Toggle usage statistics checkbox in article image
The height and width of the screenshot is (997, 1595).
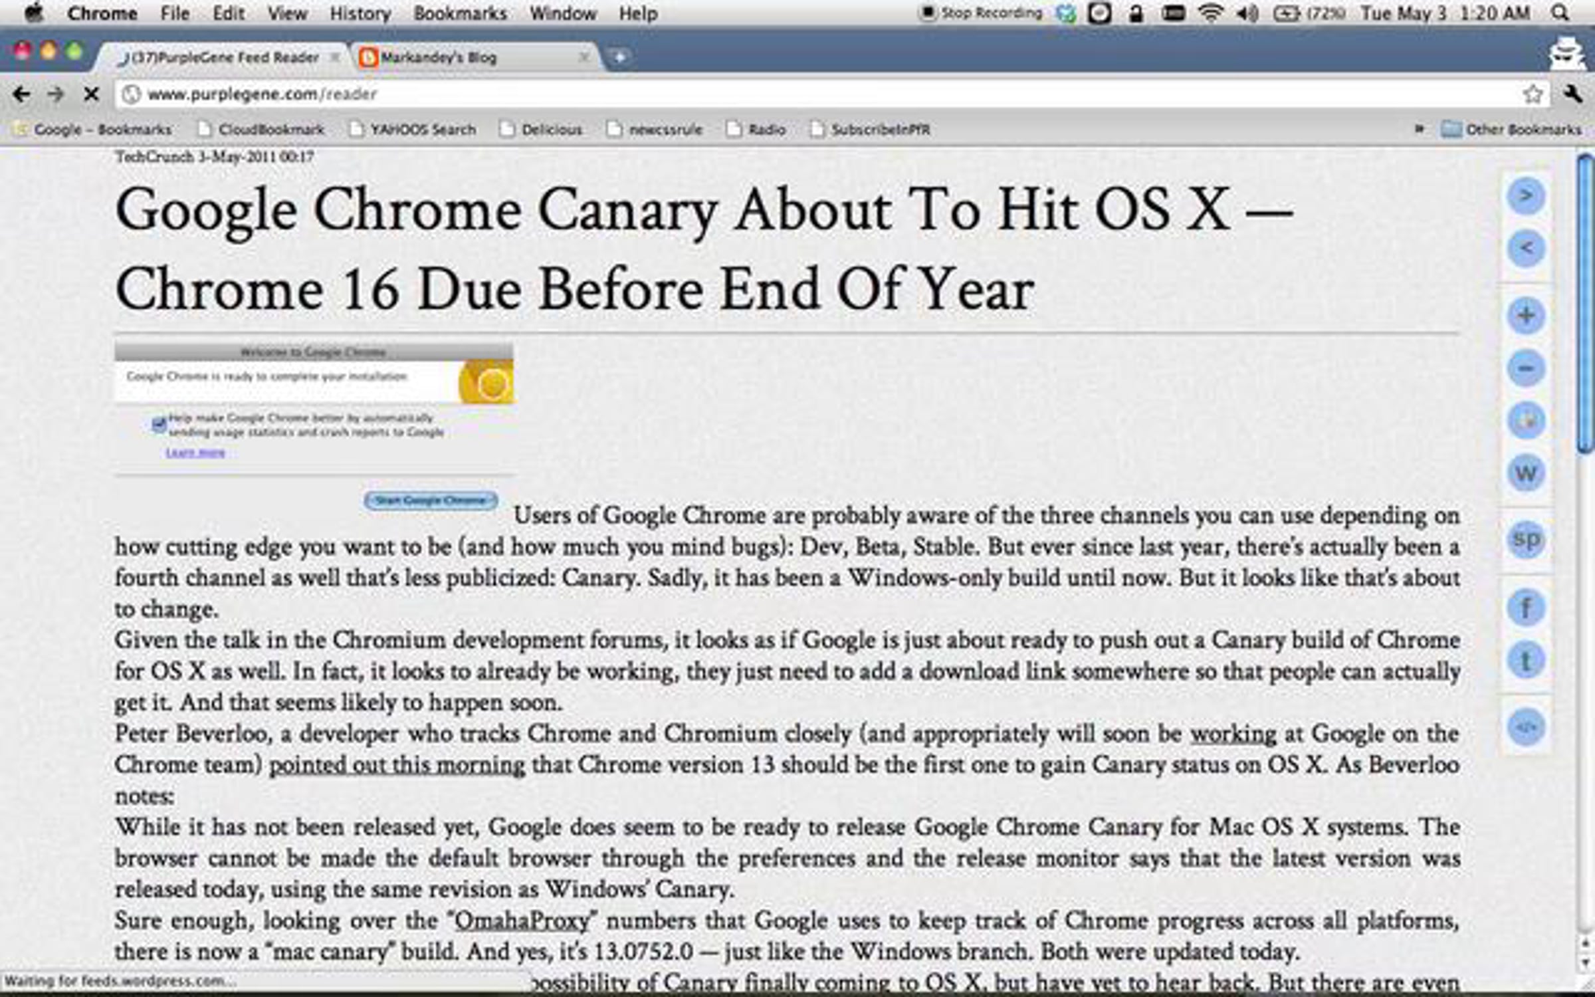pyautogui.click(x=159, y=424)
